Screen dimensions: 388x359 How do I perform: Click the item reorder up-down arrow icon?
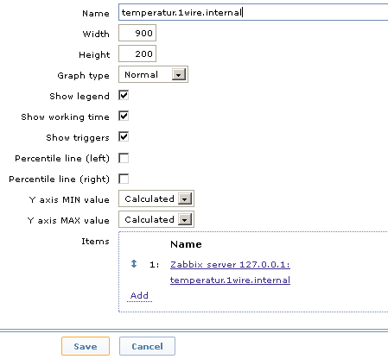pos(134,264)
